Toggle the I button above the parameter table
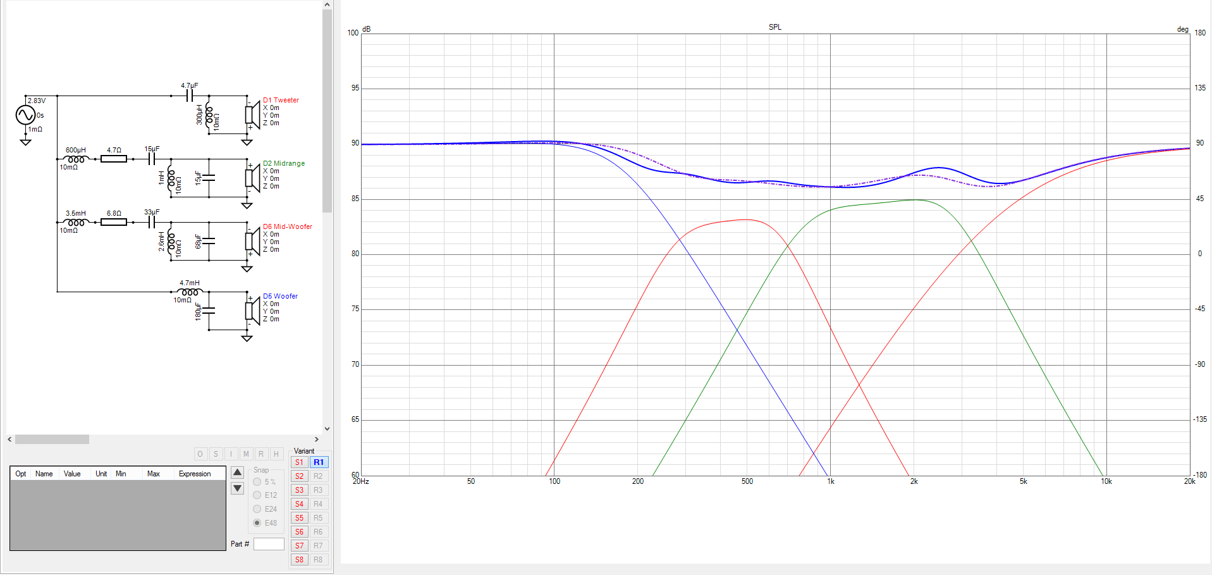The height and width of the screenshot is (575, 1212). (231, 454)
